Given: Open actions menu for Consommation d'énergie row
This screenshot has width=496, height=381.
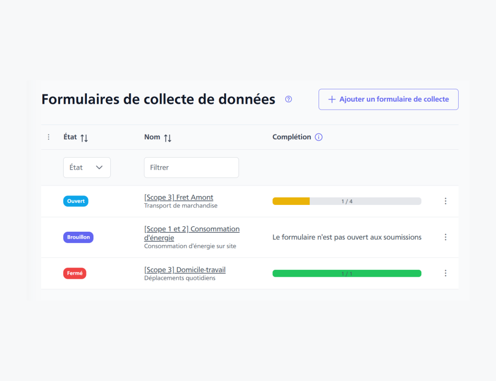Looking at the screenshot, I should click(x=445, y=237).
